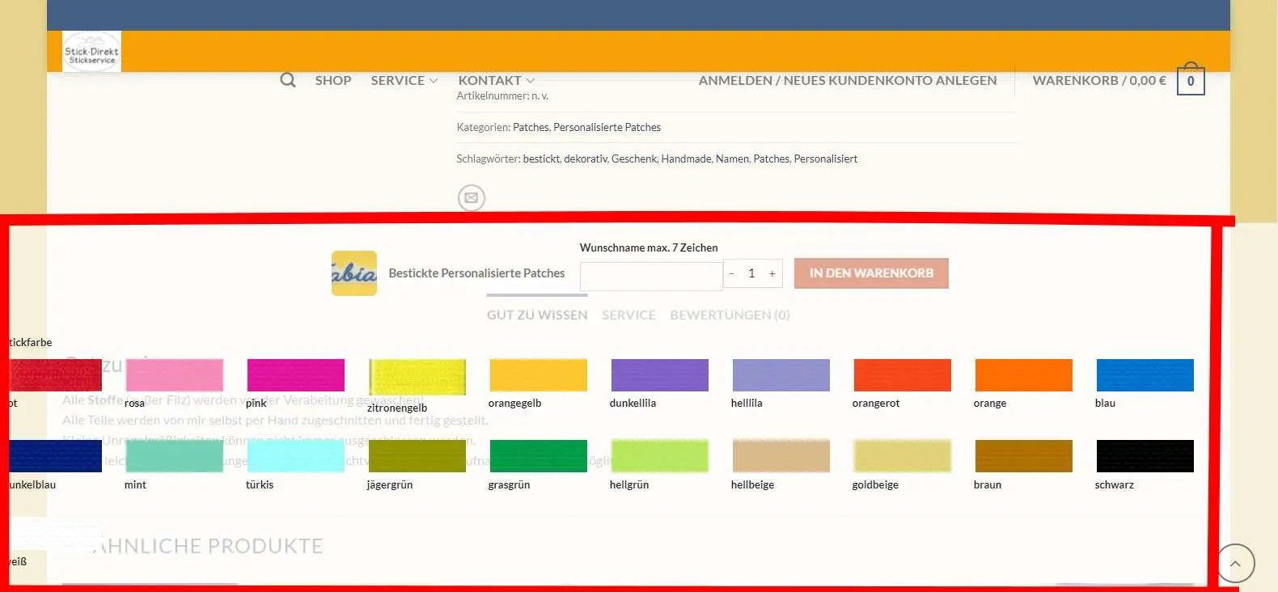Image resolution: width=1278 pixels, height=592 pixels.
Task: Click the Stick-Direkt logo
Action: click(91, 52)
